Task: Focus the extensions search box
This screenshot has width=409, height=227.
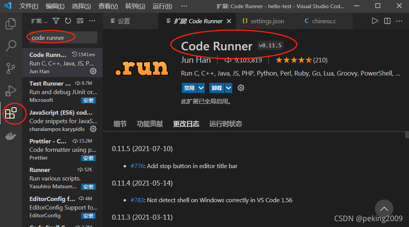Action: [x=63, y=38]
